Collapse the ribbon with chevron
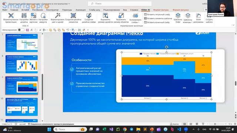The image size is (237, 133). pos(233,25)
